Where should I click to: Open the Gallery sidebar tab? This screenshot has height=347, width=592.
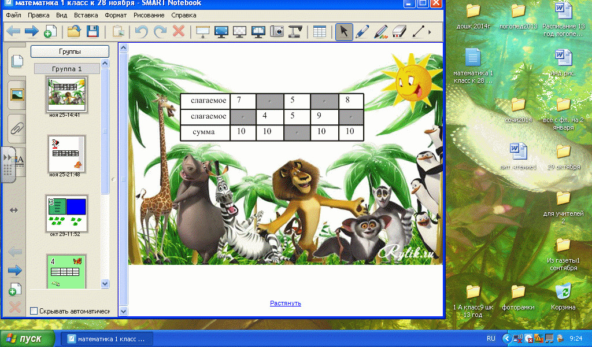17,94
